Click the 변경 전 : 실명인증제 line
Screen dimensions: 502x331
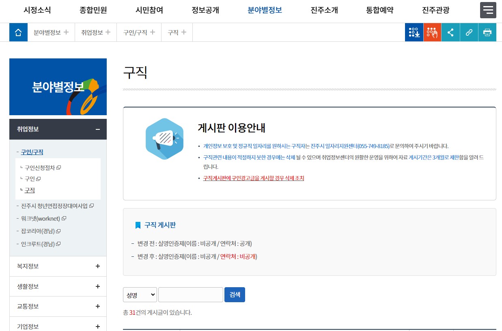point(194,244)
